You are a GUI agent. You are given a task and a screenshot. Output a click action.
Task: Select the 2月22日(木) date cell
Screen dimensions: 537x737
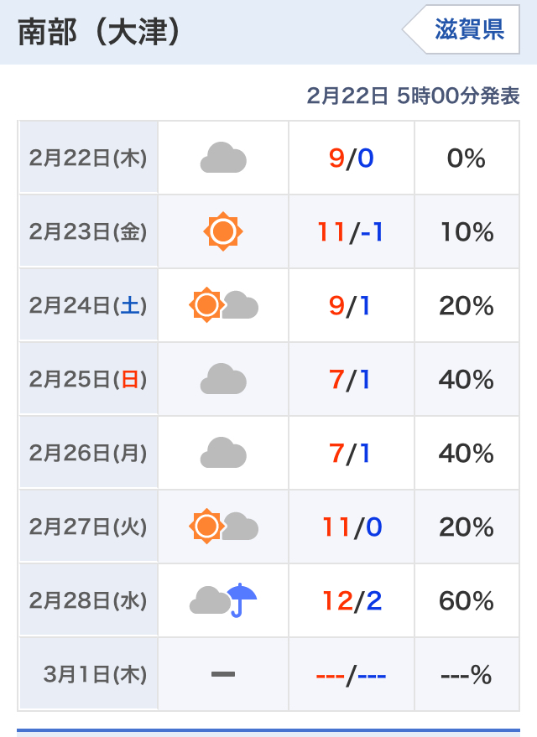pos(88,158)
